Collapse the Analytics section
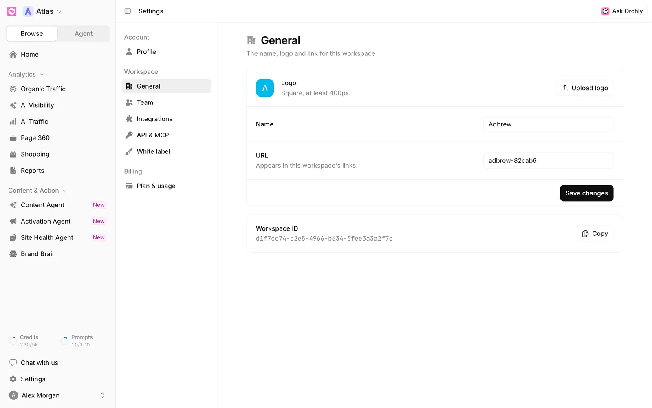This screenshot has width=652, height=408. click(x=26, y=74)
